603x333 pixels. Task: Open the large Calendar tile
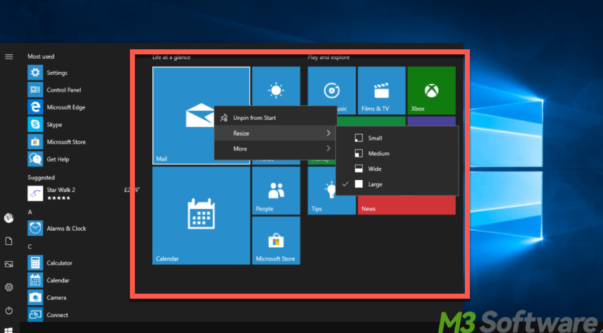click(201, 215)
